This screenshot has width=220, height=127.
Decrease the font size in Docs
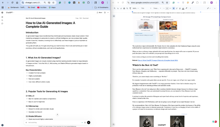(x=164, y=8)
